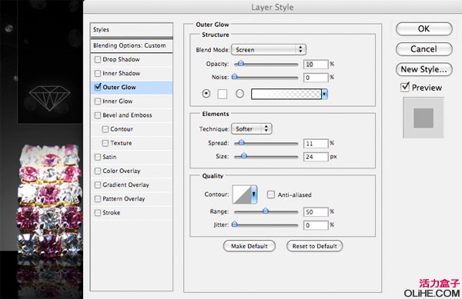Click the Size px value field
This screenshot has width=462, height=299.
(316, 157)
